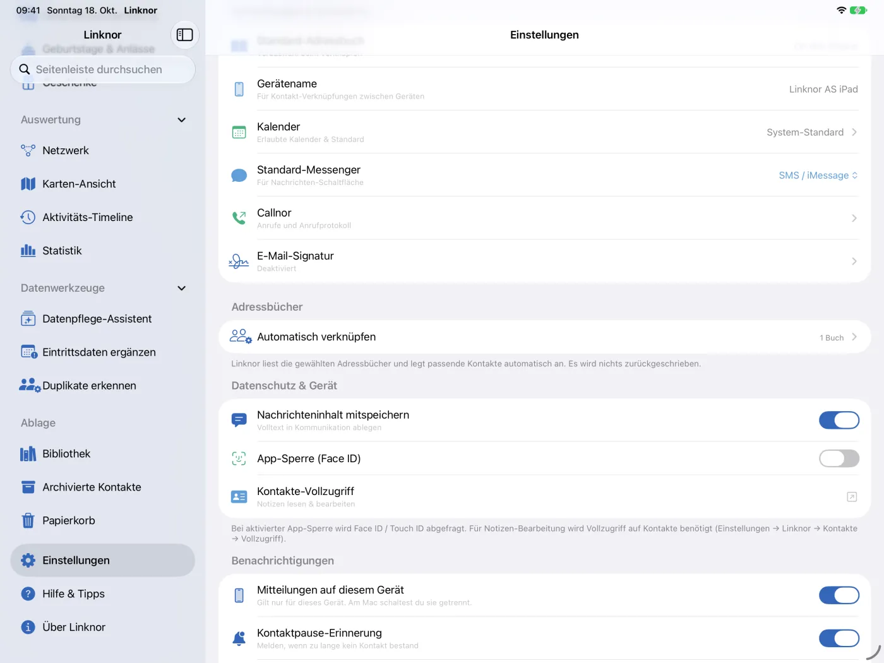
Task: Open the Kalender settings row
Action: (x=545, y=132)
